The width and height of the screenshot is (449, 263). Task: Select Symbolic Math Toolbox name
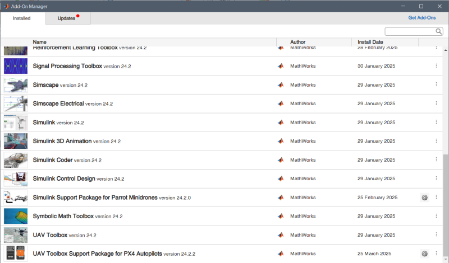(x=63, y=216)
